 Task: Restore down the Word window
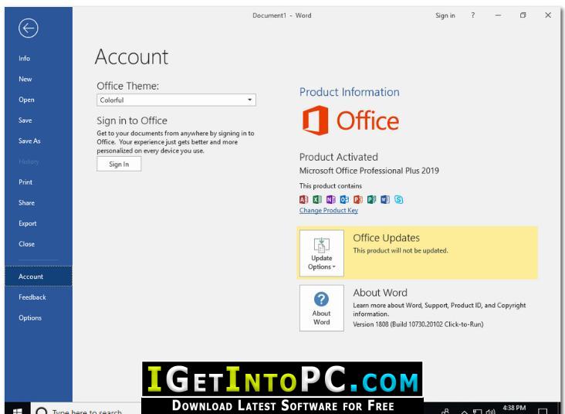click(x=523, y=15)
